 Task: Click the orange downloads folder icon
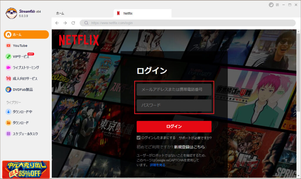pos(8,123)
